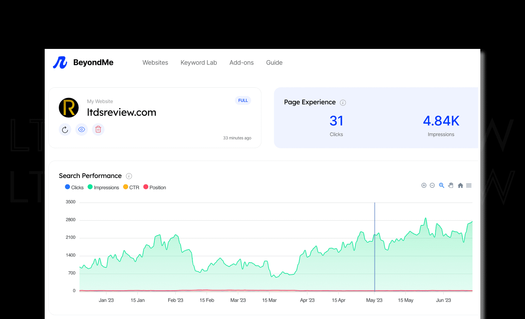Click the FULL badge on My Website card
The image size is (525, 319).
coord(243,100)
